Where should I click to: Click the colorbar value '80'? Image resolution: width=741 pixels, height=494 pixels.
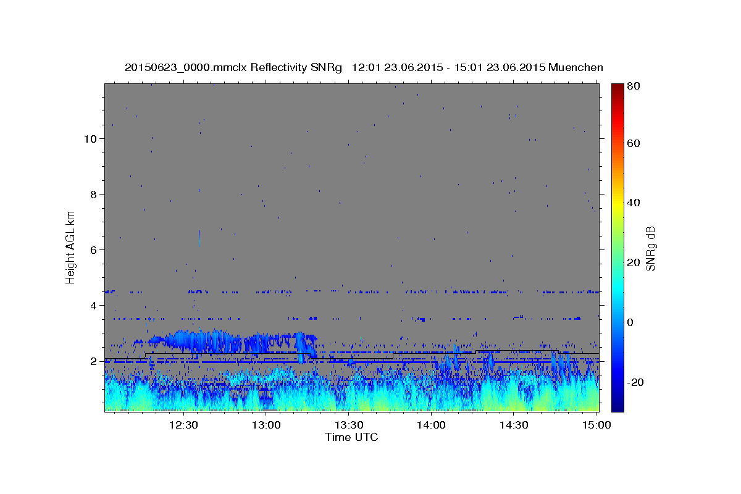[x=635, y=86]
